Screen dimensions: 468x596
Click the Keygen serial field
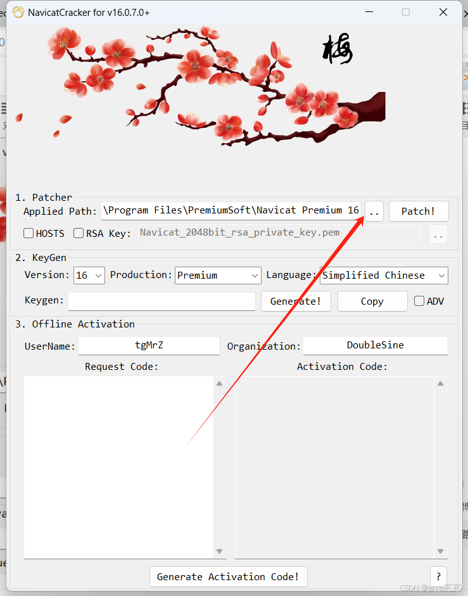tap(161, 301)
